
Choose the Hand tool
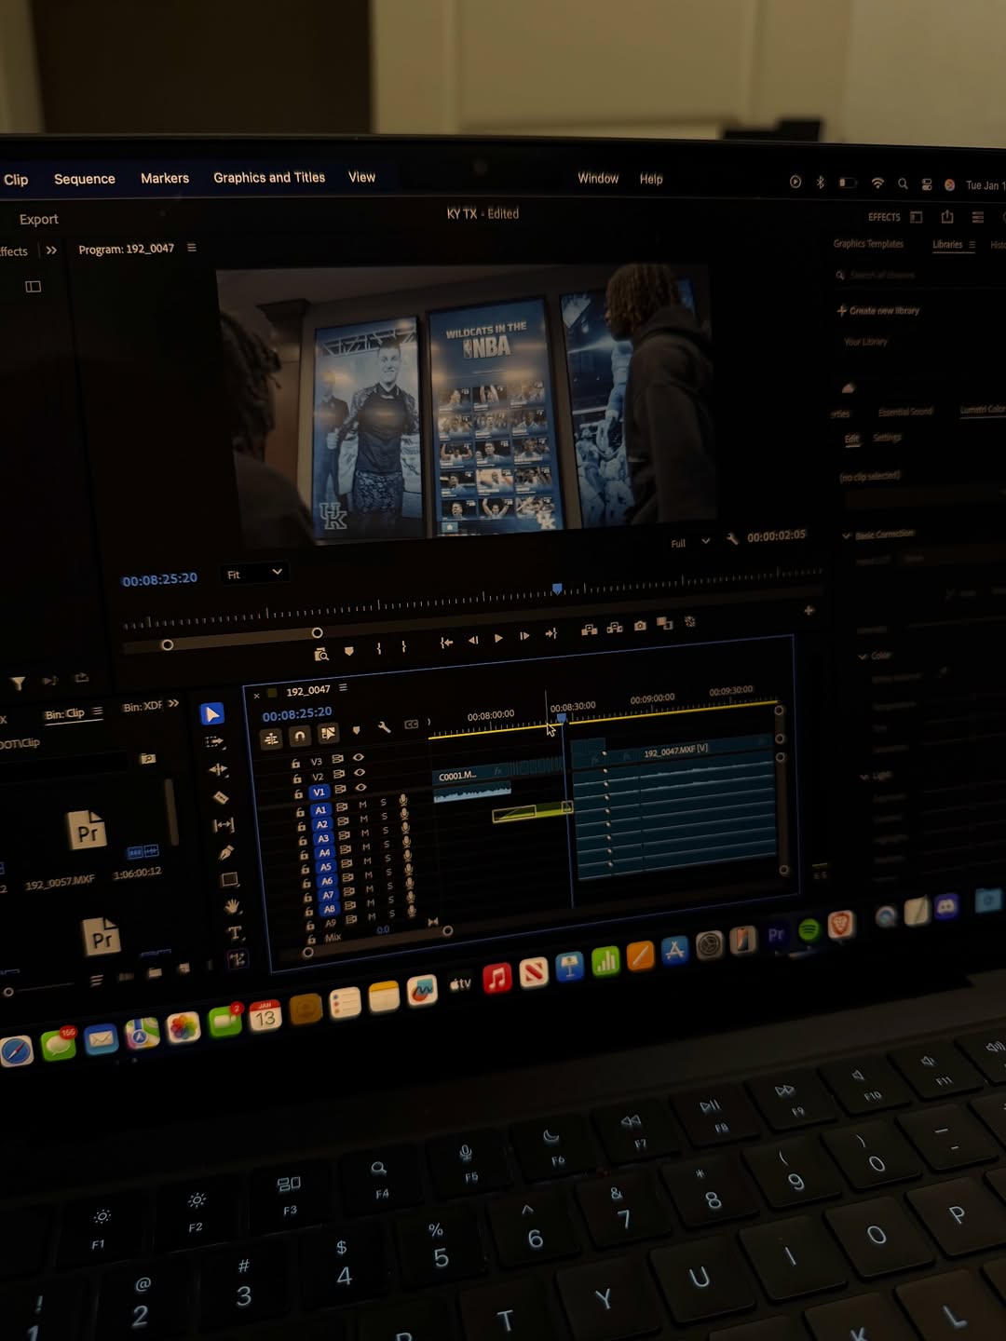[232, 906]
